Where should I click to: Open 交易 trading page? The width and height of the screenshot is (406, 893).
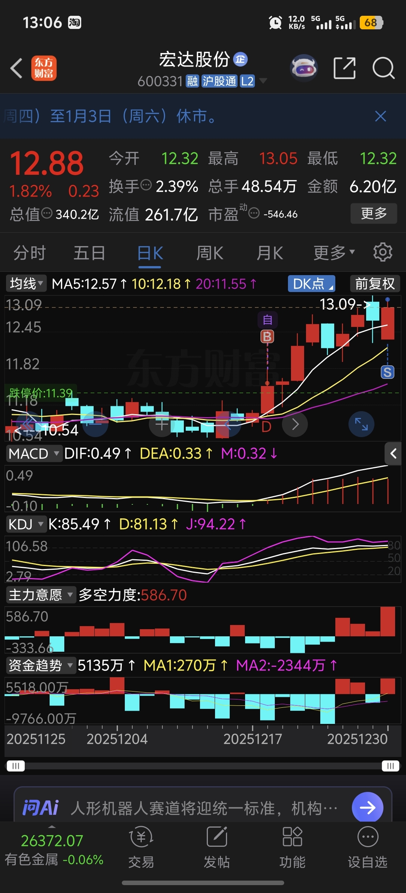(141, 848)
